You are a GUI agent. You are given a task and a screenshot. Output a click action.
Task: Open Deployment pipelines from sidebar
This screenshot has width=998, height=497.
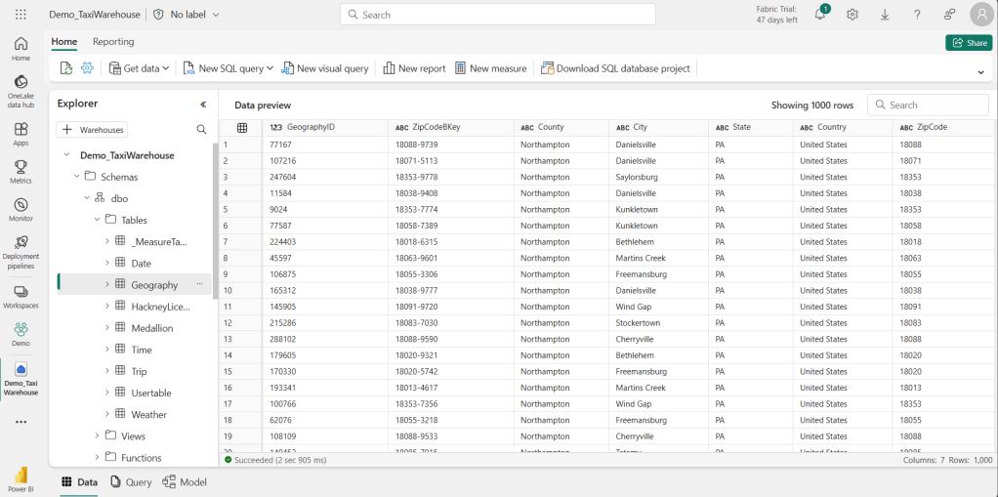21,252
